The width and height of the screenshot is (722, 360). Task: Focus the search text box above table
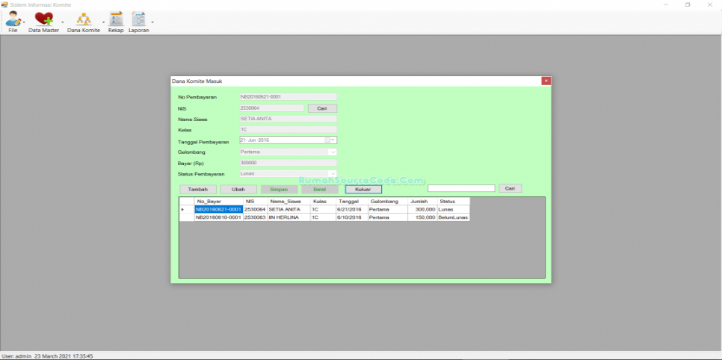point(461,188)
